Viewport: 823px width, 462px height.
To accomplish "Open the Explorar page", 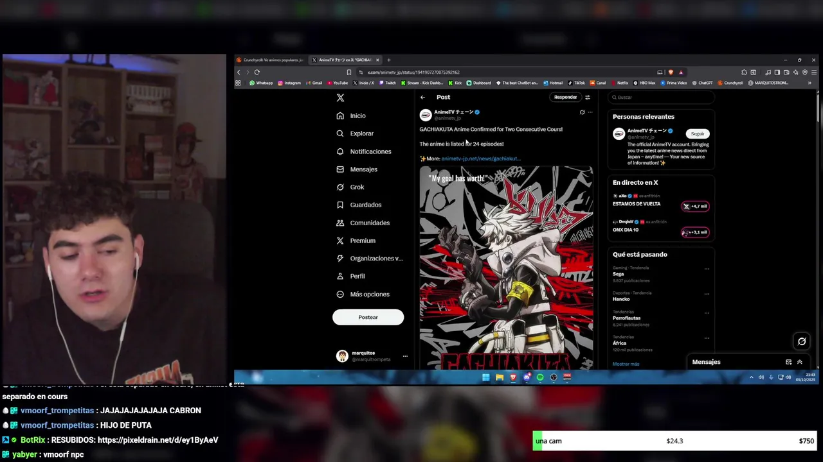I will click(355, 133).
